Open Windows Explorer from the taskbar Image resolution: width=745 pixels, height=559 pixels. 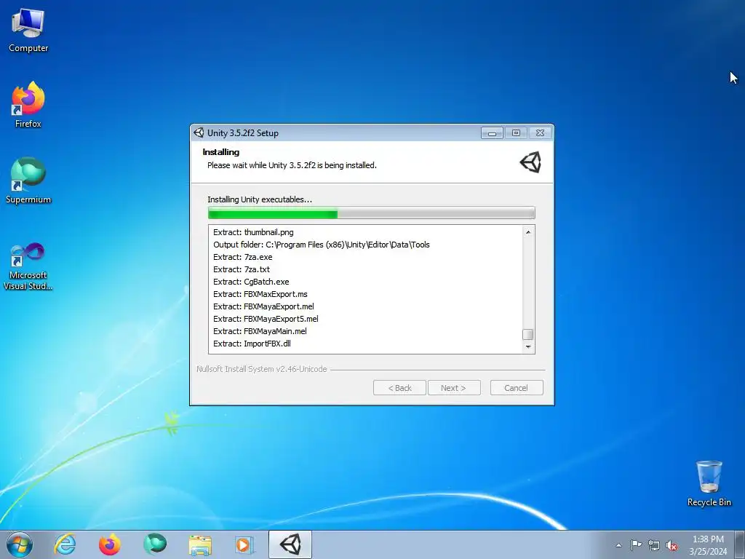[x=200, y=544]
